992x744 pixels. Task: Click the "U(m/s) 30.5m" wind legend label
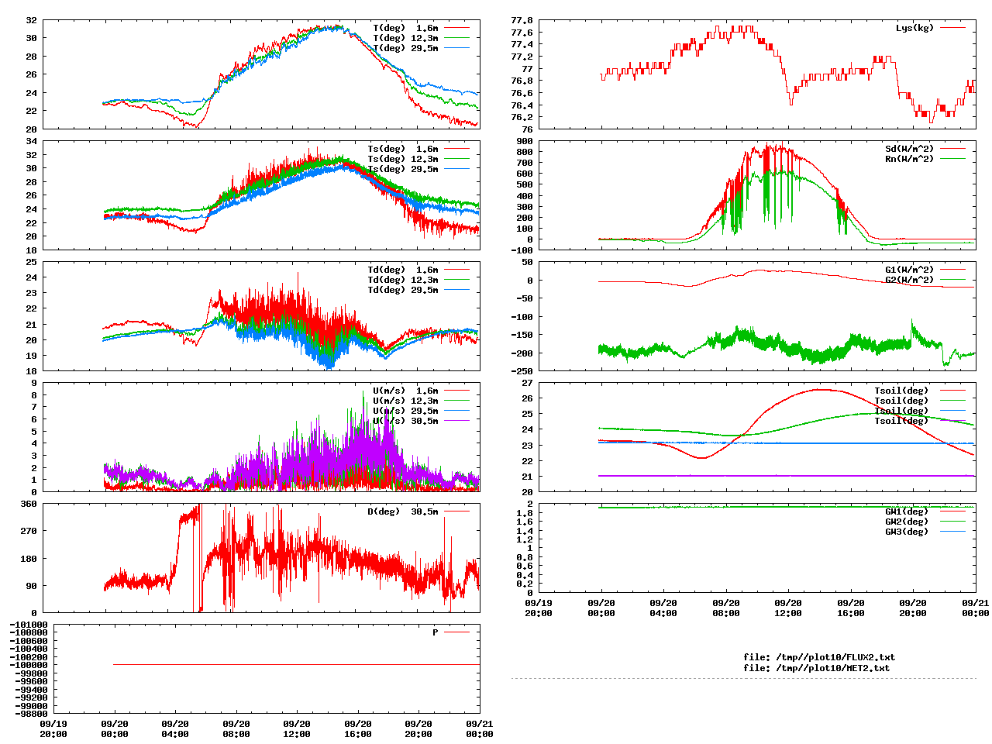point(405,421)
